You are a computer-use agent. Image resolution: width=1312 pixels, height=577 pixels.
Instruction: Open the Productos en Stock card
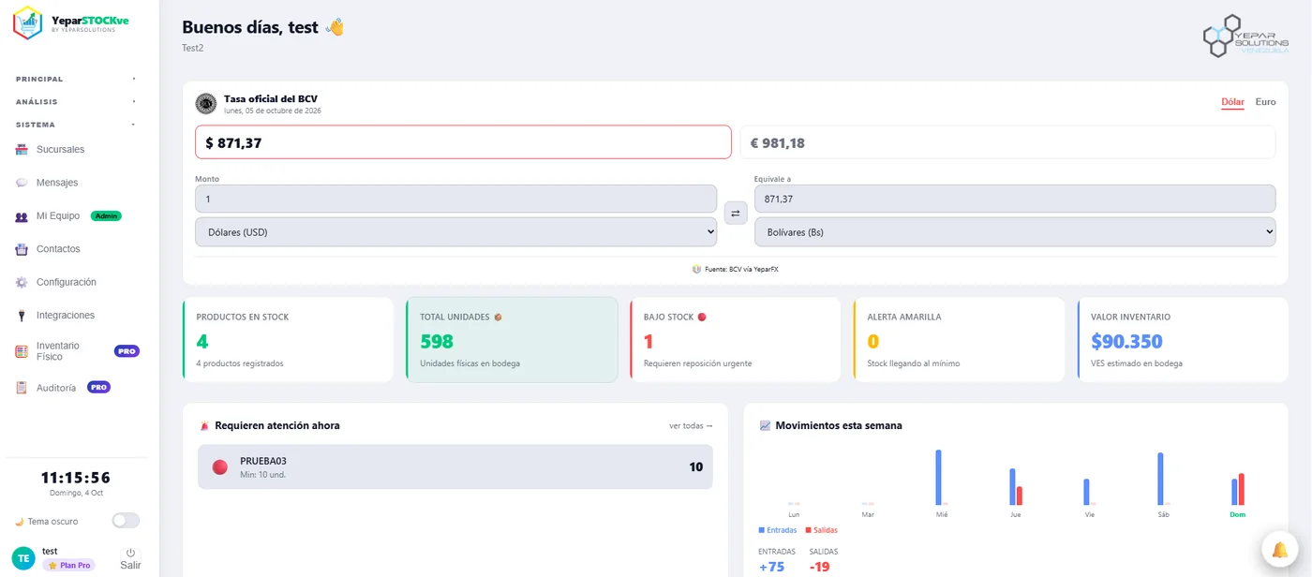click(288, 340)
